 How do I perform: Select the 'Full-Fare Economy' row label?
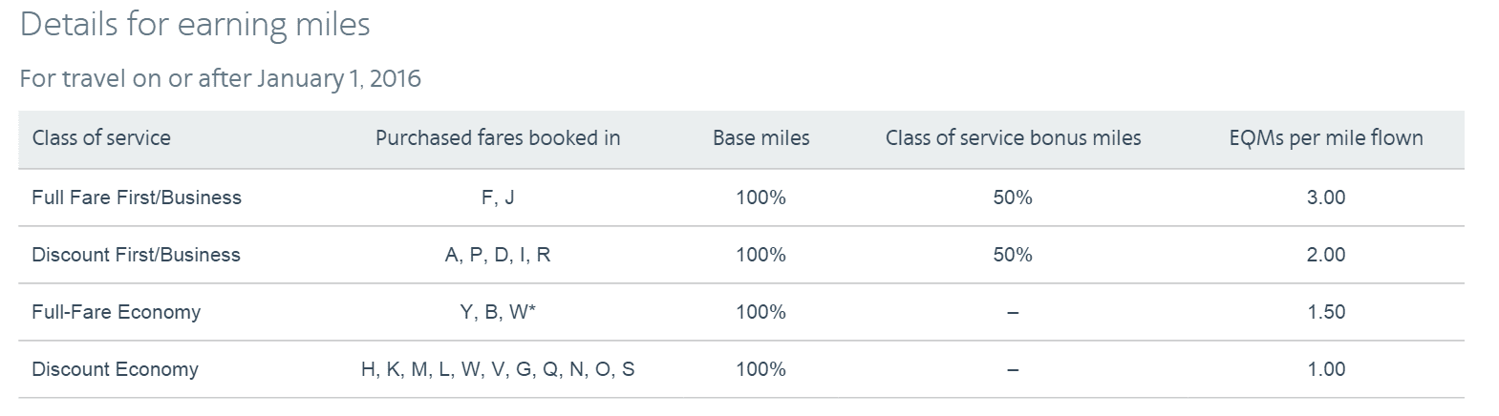(116, 312)
